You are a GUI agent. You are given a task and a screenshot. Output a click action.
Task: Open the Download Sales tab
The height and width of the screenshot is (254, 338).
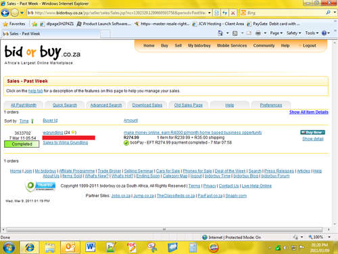coord(147,105)
